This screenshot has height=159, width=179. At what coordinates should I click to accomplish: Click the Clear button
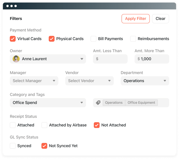pos(161,18)
